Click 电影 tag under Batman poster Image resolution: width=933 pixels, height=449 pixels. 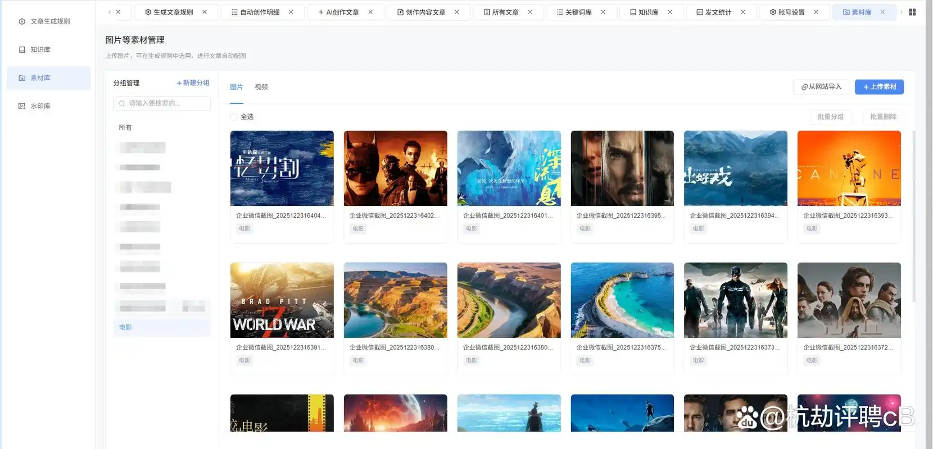(x=358, y=228)
